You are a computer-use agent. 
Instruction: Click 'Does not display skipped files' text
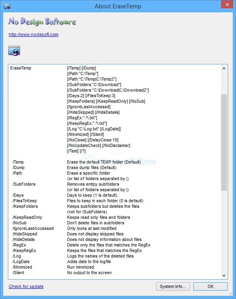pos(95,234)
